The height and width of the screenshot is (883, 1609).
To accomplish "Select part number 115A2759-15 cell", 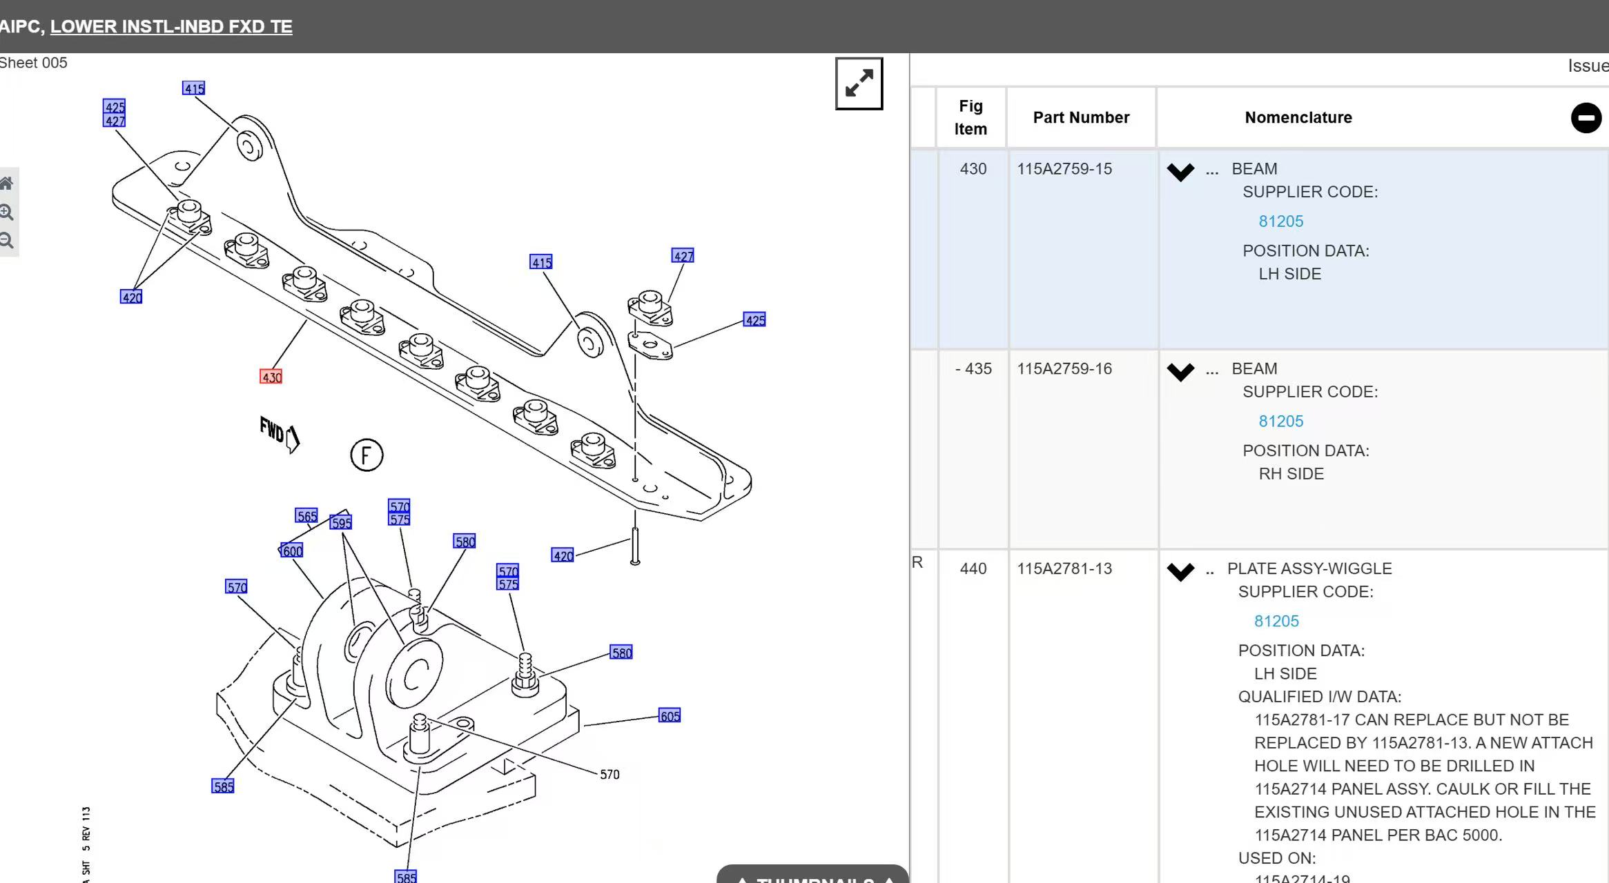I will pos(1083,249).
